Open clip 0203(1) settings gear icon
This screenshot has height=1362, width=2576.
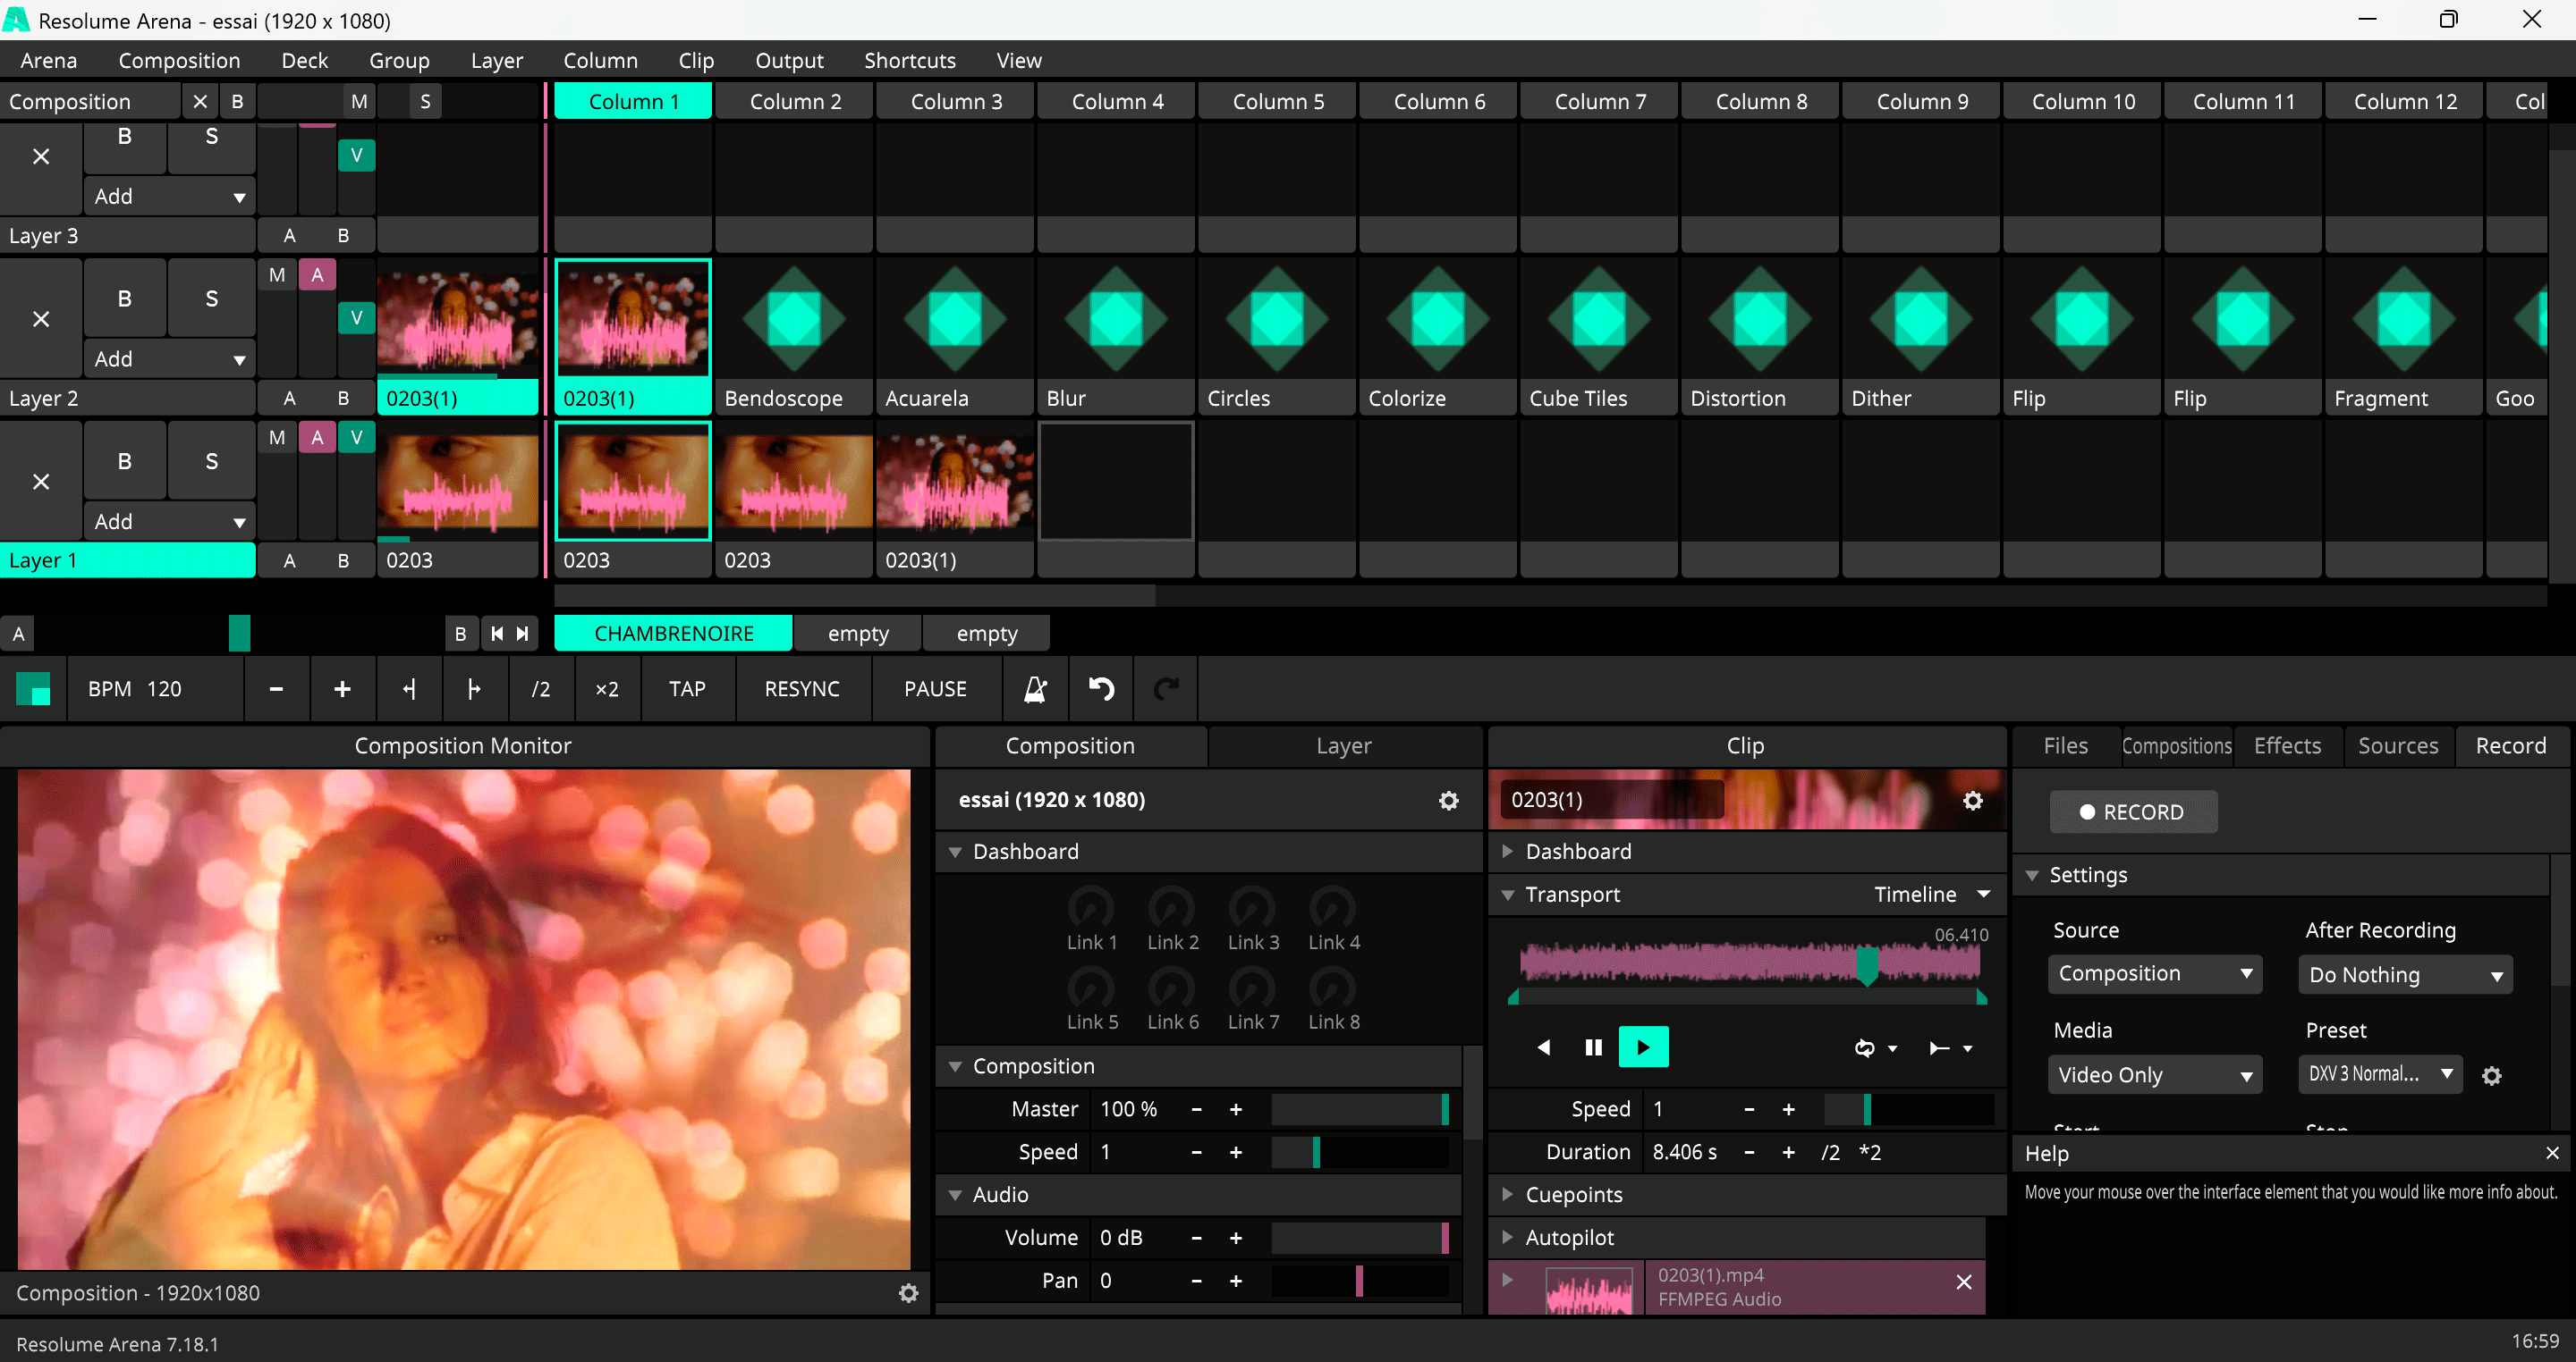(1972, 801)
